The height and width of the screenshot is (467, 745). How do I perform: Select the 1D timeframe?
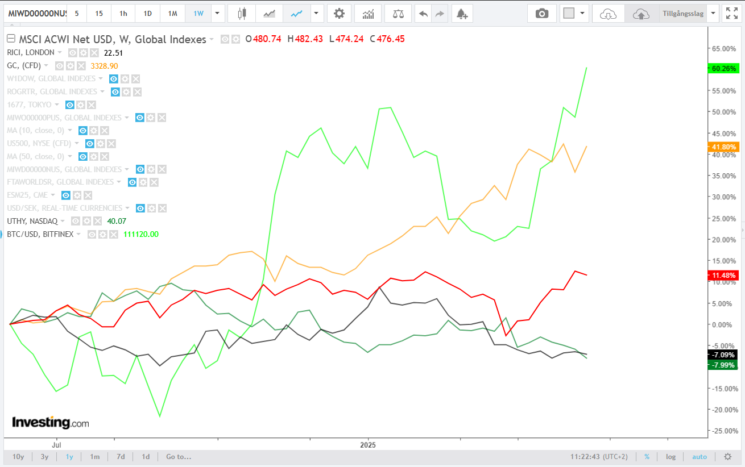(147, 13)
